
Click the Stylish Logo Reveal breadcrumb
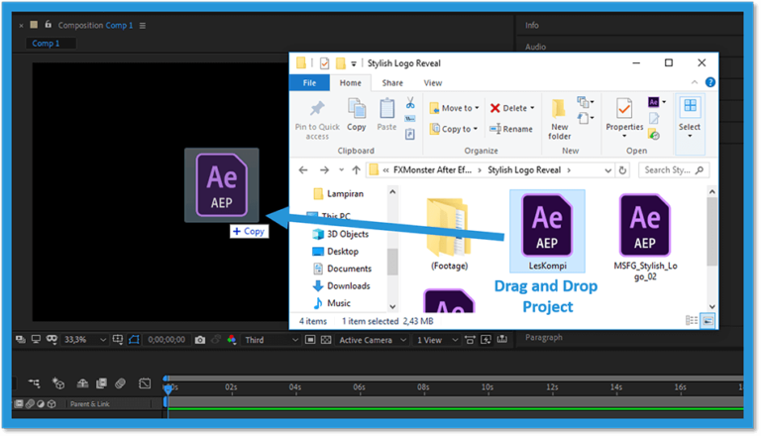(x=524, y=169)
